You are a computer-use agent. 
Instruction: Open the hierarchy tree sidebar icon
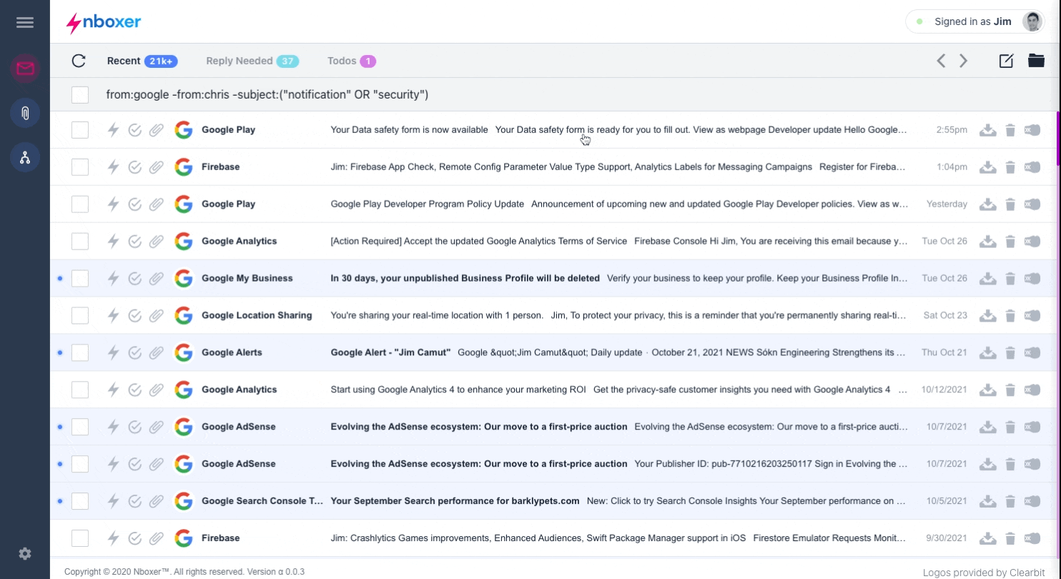pos(25,157)
